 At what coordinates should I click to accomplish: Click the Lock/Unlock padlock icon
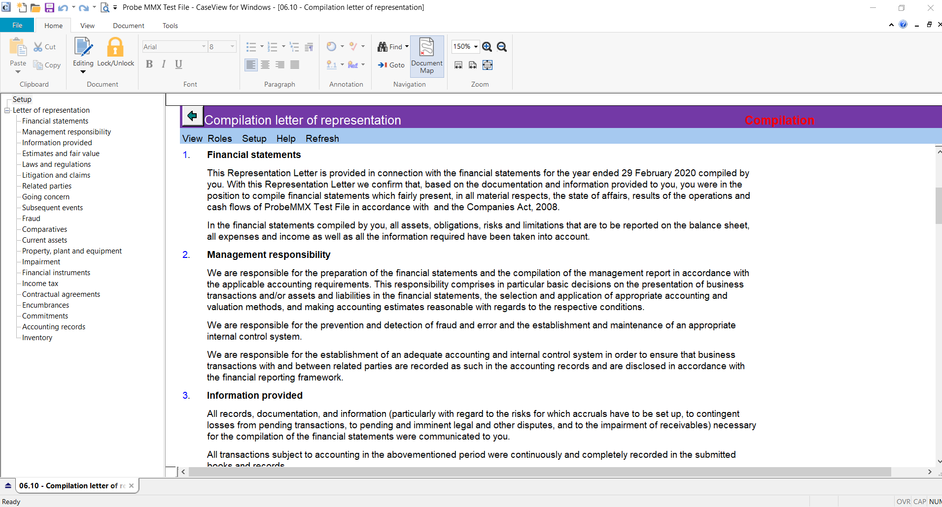click(x=115, y=48)
